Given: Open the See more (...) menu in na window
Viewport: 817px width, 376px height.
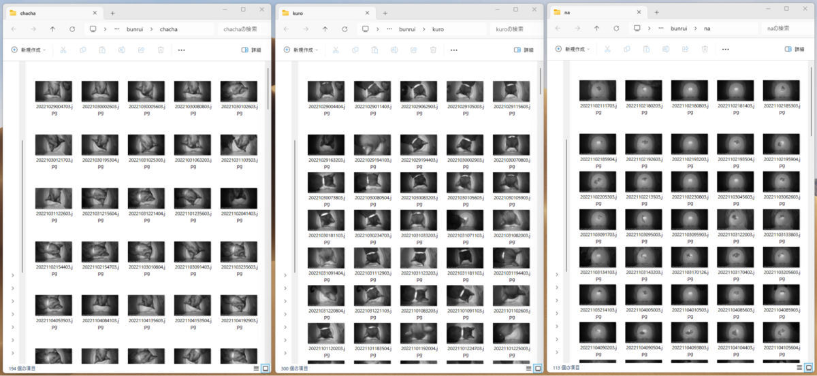Looking at the screenshot, I should pyautogui.click(x=726, y=49).
